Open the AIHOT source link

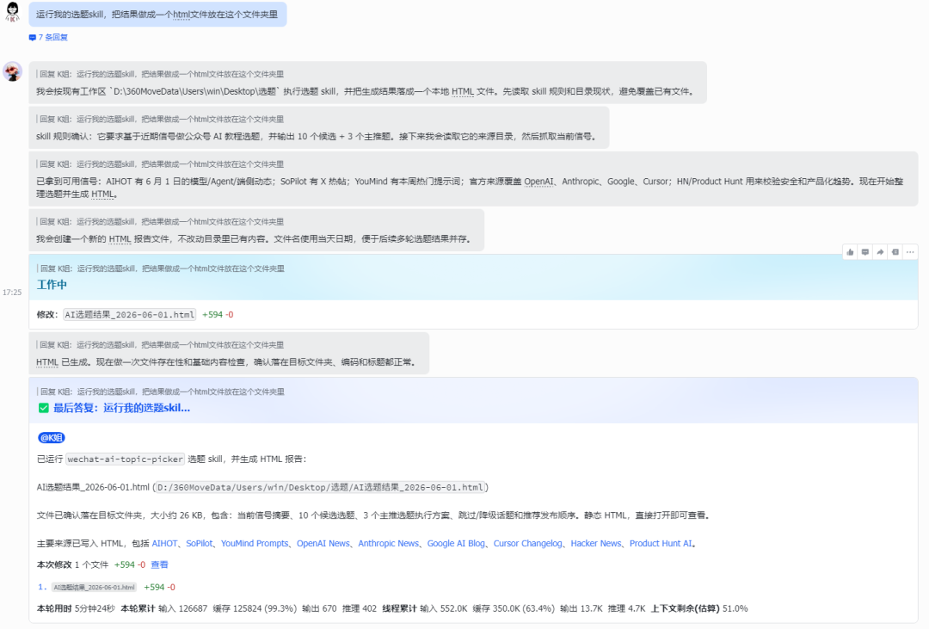pos(164,543)
